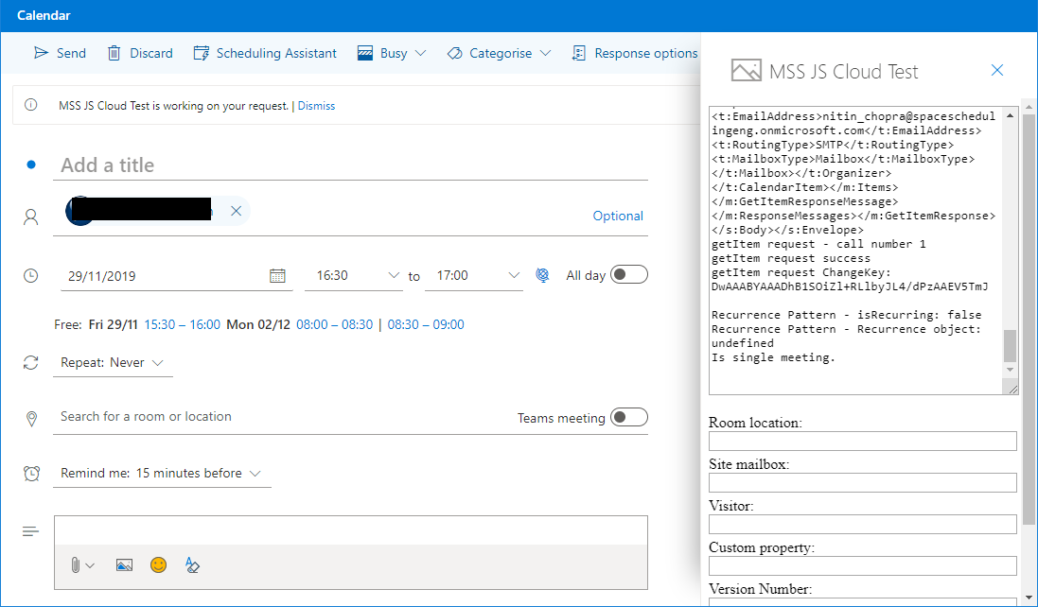Open the calendar date picker
The width and height of the screenshot is (1038, 607).
click(278, 274)
